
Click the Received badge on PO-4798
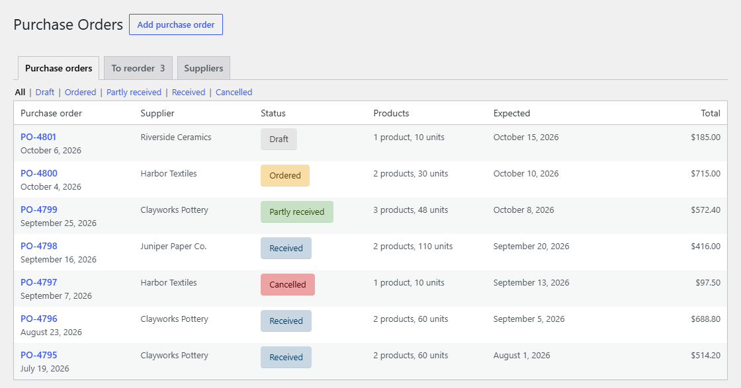coord(286,249)
